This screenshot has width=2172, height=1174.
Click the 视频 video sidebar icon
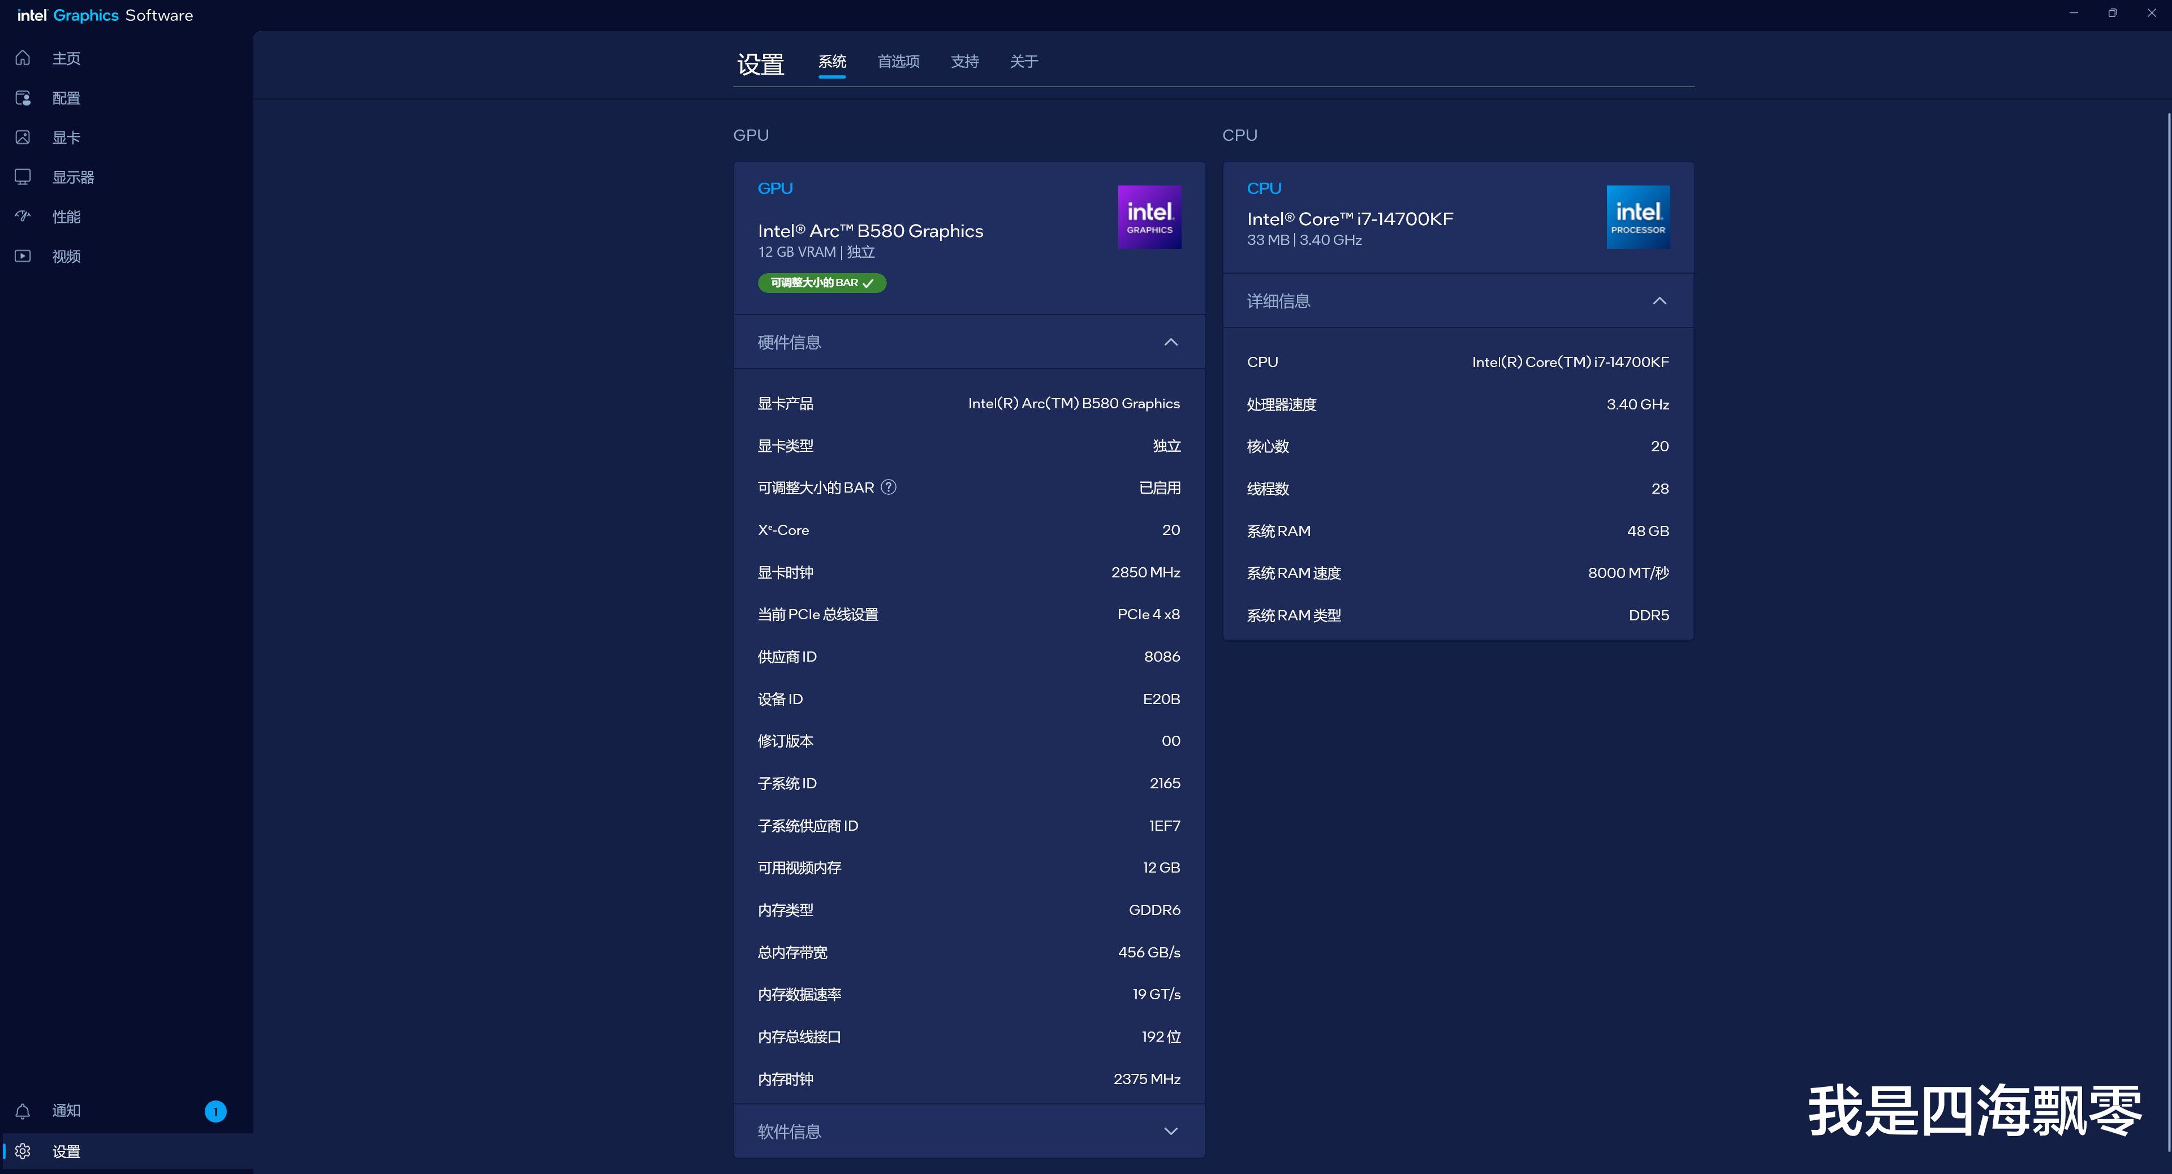(x=23, y=256)
